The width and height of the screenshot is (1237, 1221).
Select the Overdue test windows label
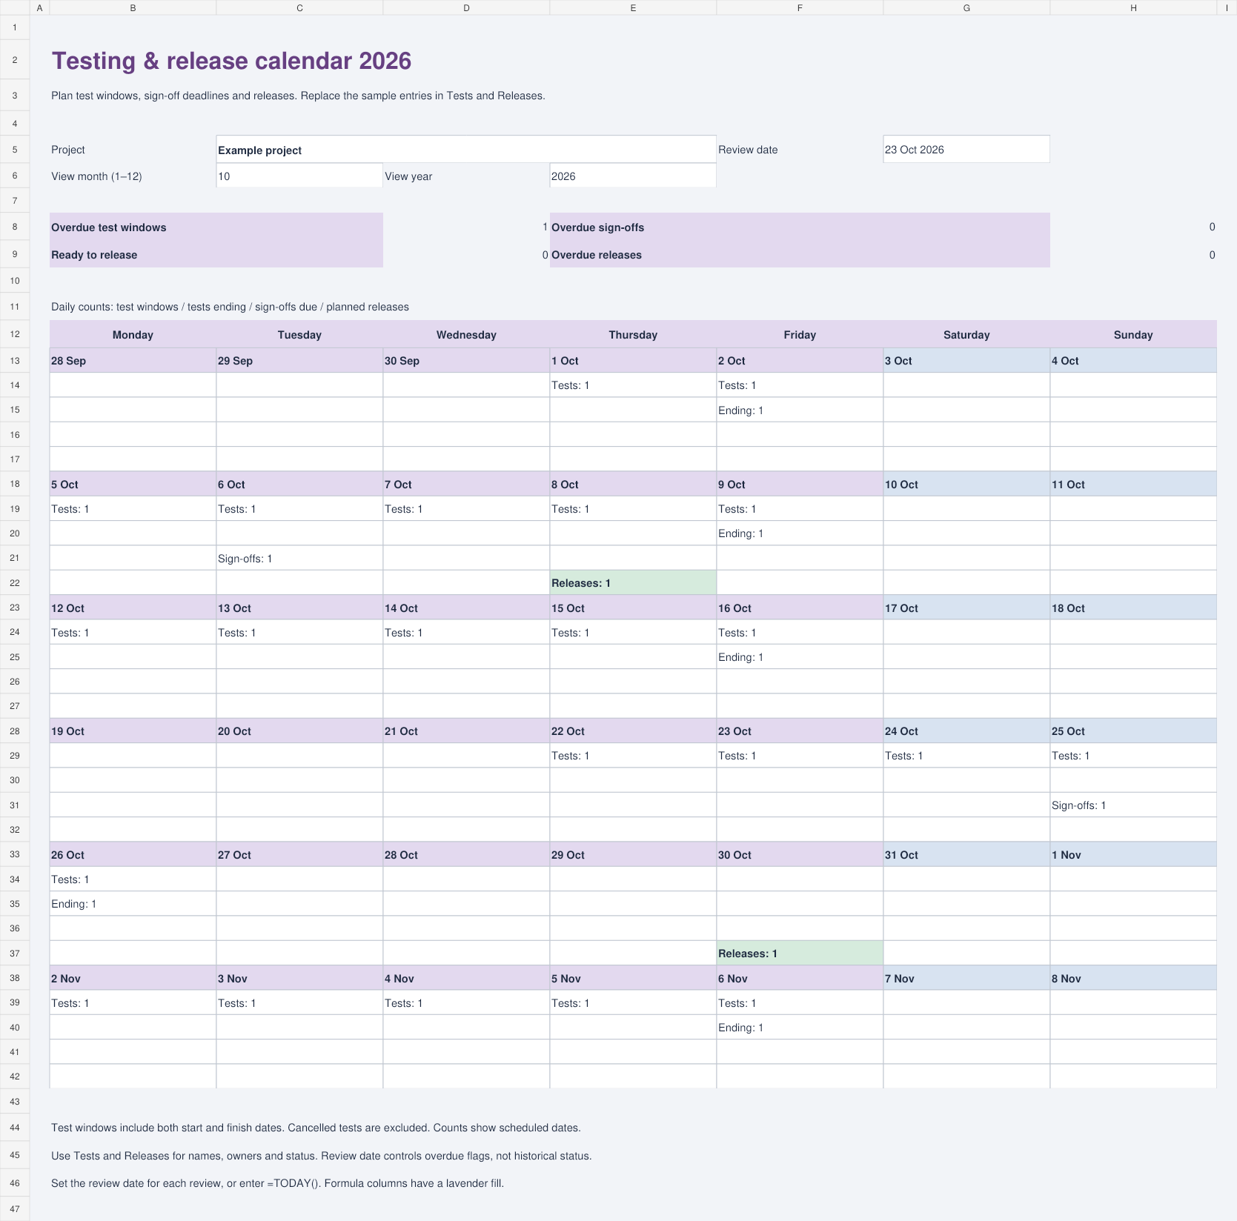[216, 227]
